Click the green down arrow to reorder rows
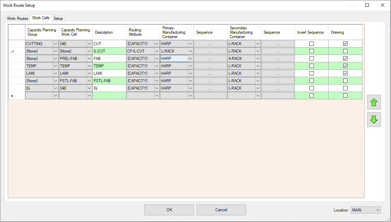The height and width of the screenshot is (222, 391). point(374,120)
